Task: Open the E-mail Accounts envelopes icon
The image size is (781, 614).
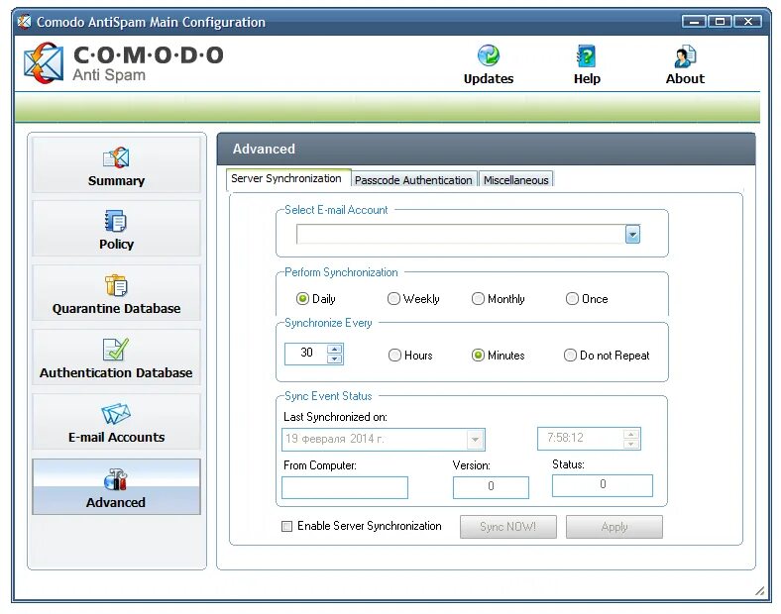Action: coord(116,414)
